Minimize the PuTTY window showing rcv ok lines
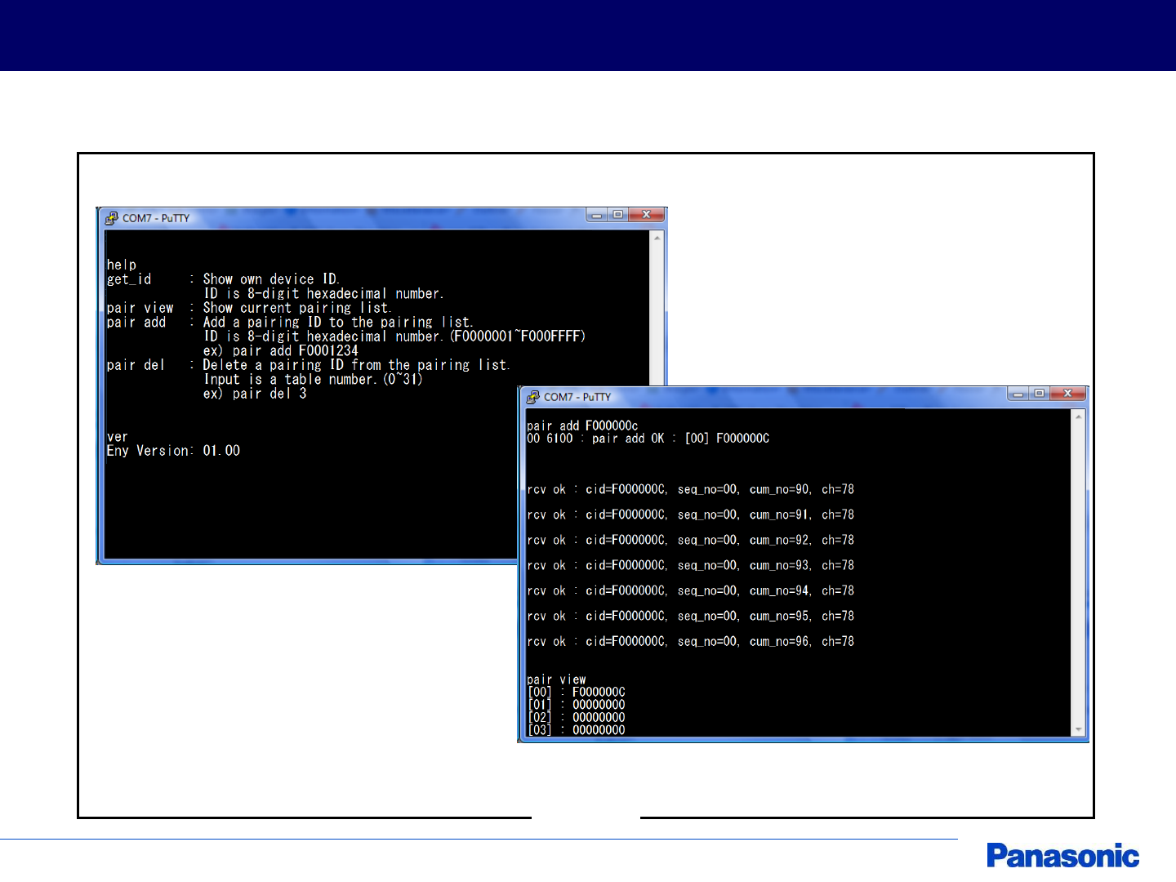 [1018, 394]
